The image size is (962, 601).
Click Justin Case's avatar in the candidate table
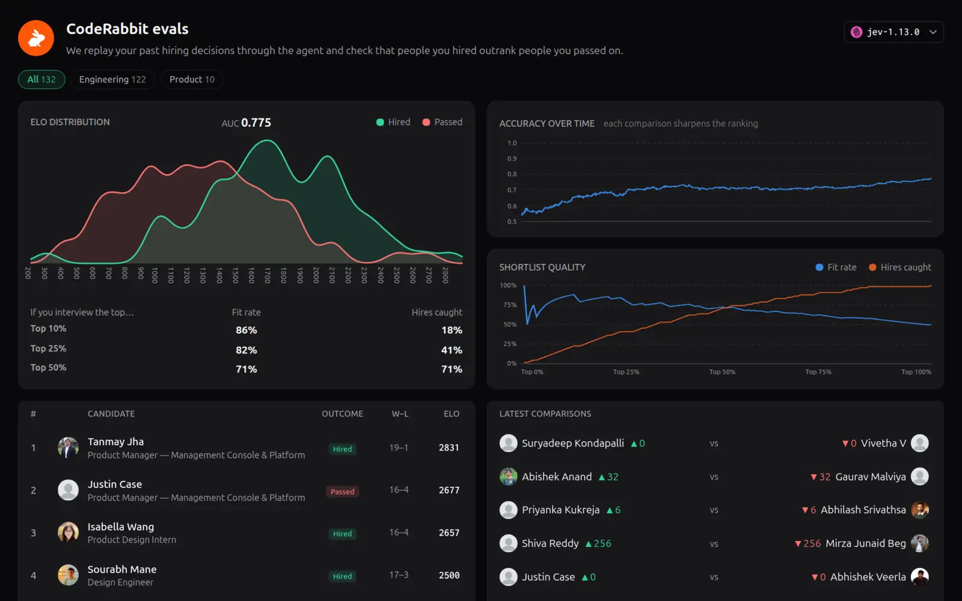[x=68, y=490]
